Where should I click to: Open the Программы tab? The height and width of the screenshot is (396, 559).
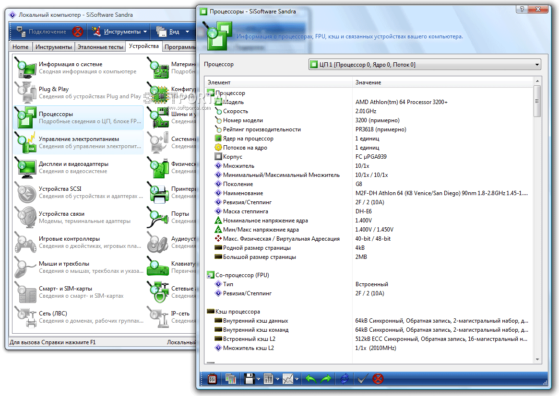click(x=179, y=47)
